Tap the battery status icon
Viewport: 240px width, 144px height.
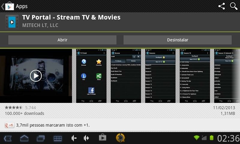211,138
